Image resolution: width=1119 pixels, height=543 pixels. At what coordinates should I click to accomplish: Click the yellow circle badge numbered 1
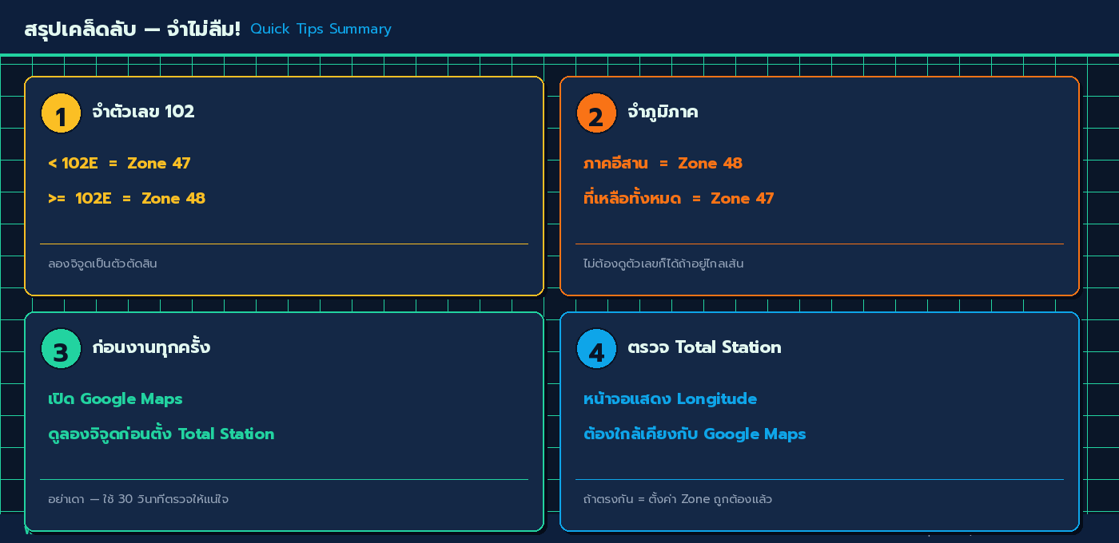[x=60, y=113]
